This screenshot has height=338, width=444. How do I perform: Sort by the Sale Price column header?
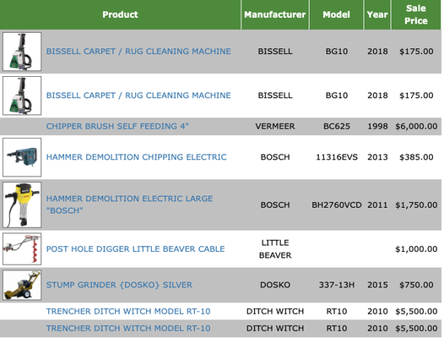[416, 14]
